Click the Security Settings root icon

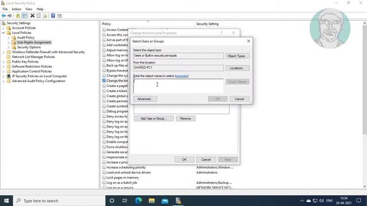[3, 23]
